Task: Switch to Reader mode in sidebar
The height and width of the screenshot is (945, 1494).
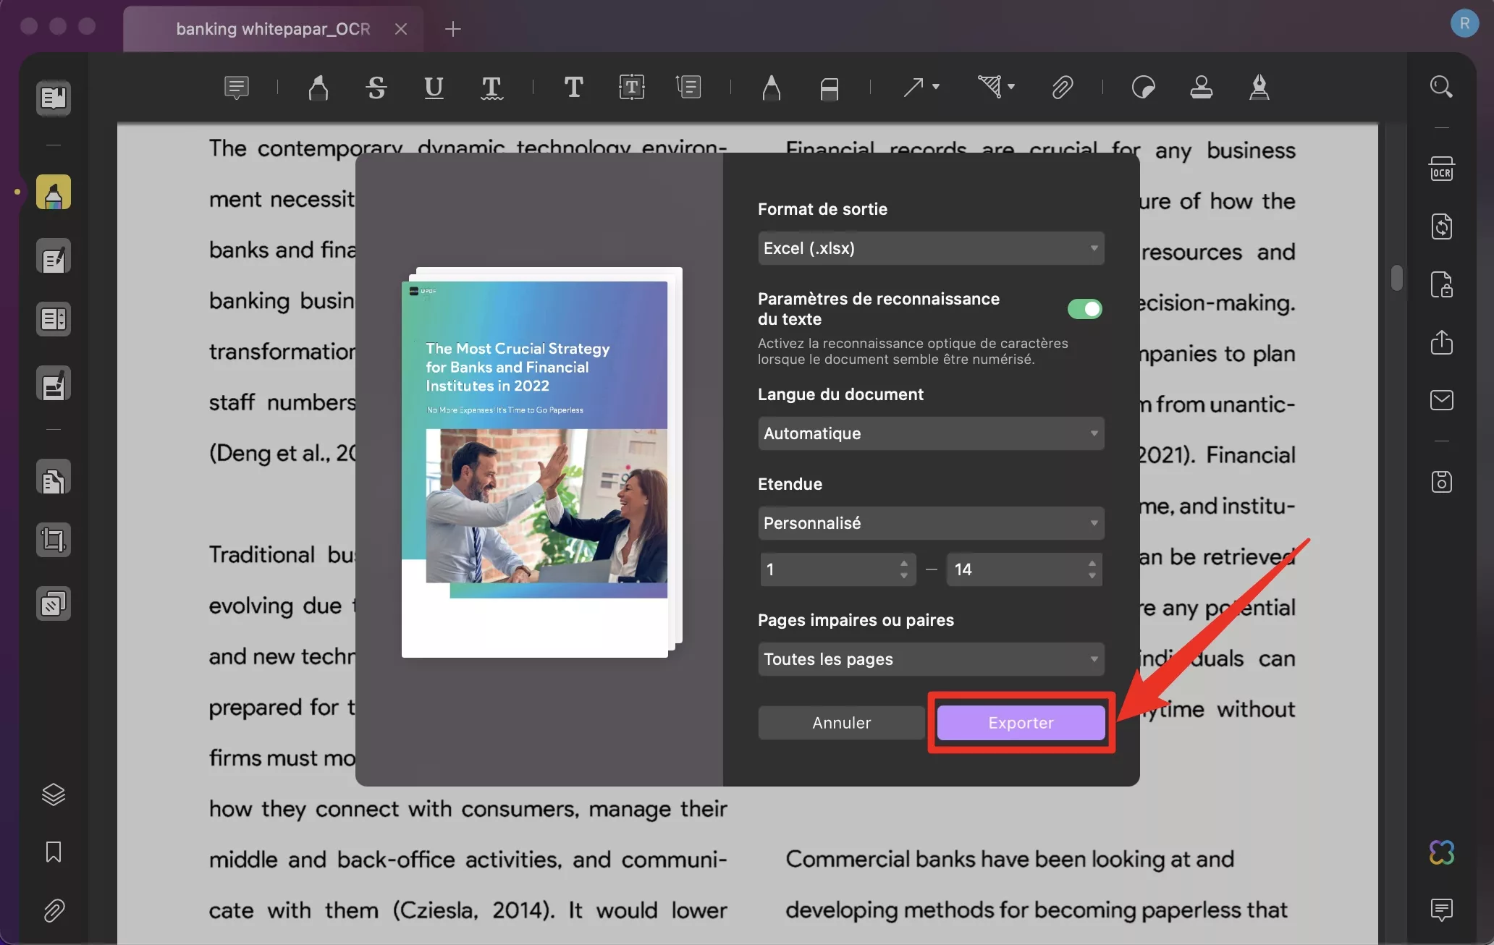Action: coord(54,97)
